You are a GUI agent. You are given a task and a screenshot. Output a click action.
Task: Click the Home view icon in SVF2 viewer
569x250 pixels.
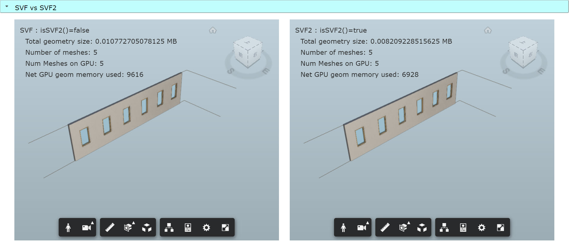click(x=488, y=30)
